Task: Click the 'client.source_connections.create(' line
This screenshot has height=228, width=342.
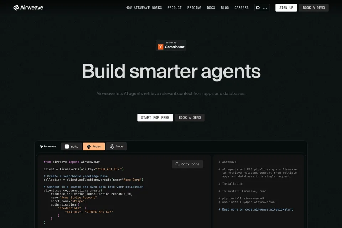Action: [x=73, y=191]
